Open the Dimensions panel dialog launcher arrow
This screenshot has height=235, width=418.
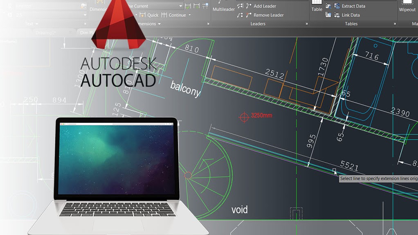tap(208, 24)
